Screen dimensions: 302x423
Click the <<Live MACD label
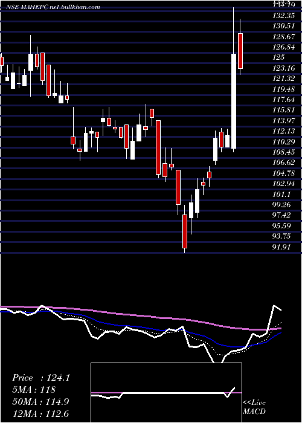[x=254, y=407]
